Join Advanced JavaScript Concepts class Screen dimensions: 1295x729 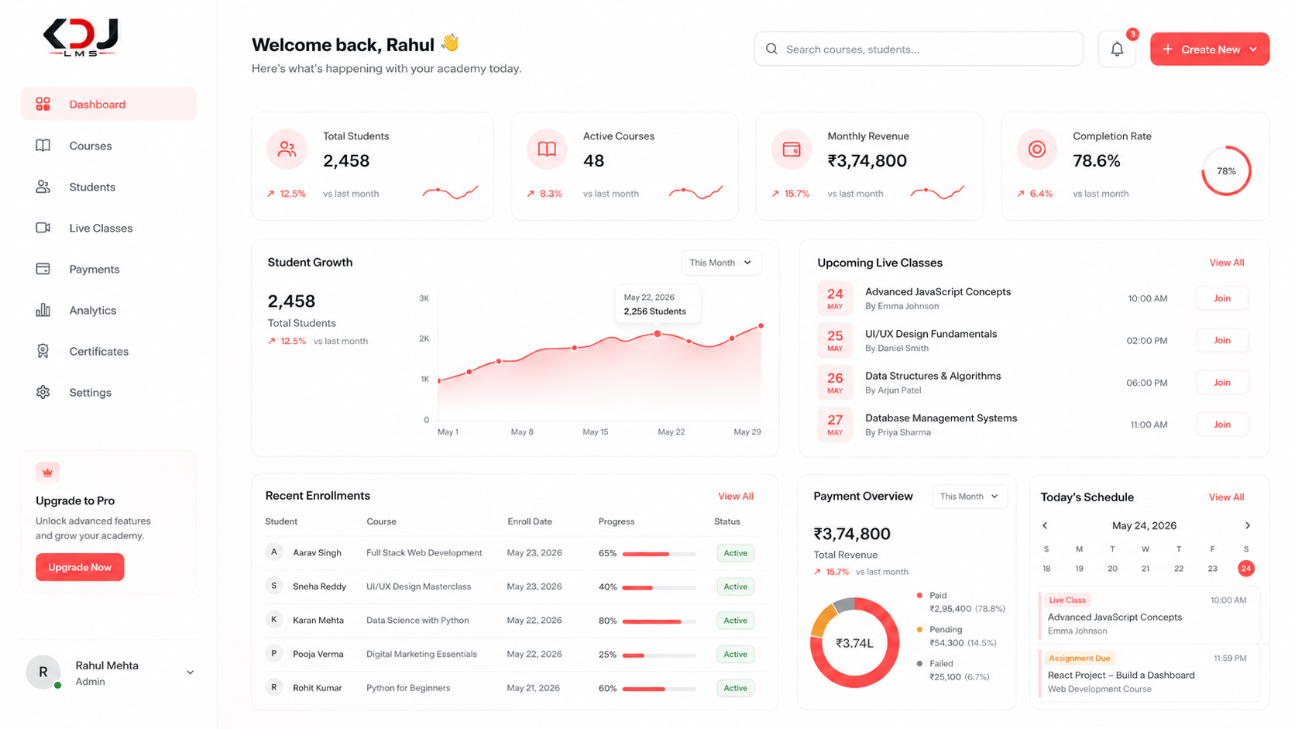(1222, 298)
